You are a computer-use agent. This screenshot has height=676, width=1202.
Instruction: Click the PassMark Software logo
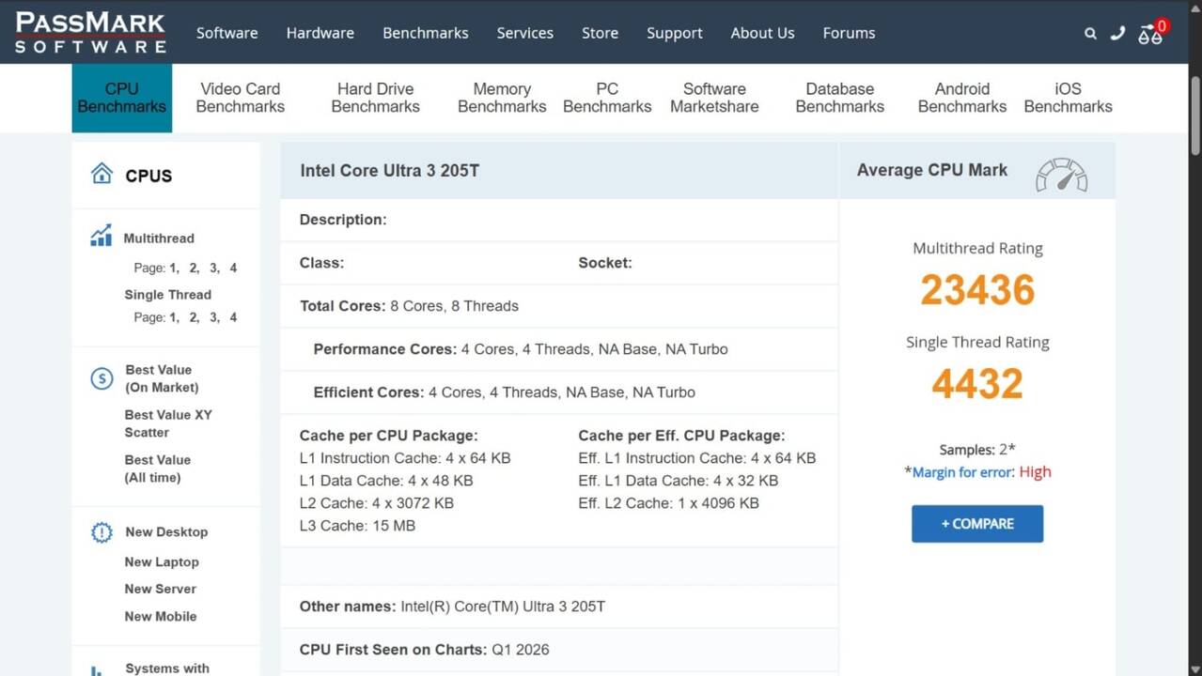pos(90,32)
